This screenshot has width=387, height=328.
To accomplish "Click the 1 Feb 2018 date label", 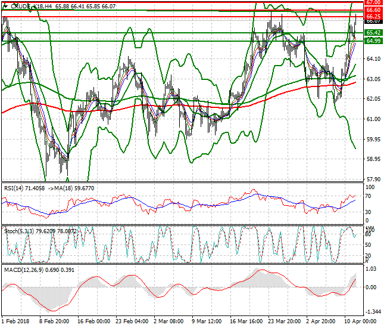I will (x=16, y=321).
